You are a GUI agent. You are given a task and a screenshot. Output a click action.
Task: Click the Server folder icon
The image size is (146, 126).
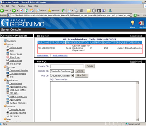[x=5, y=44]
